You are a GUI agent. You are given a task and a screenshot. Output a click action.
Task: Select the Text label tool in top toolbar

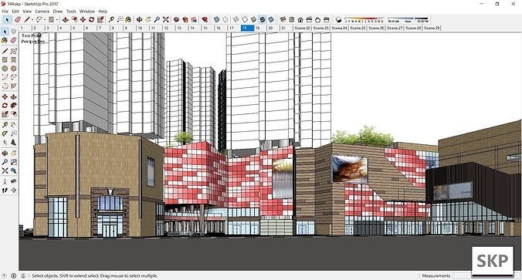point(120,19)
